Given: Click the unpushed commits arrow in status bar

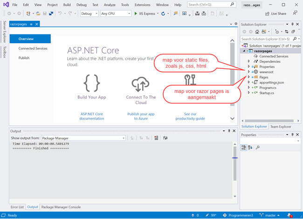Looking at the screenshot, I should click(193, 215).
